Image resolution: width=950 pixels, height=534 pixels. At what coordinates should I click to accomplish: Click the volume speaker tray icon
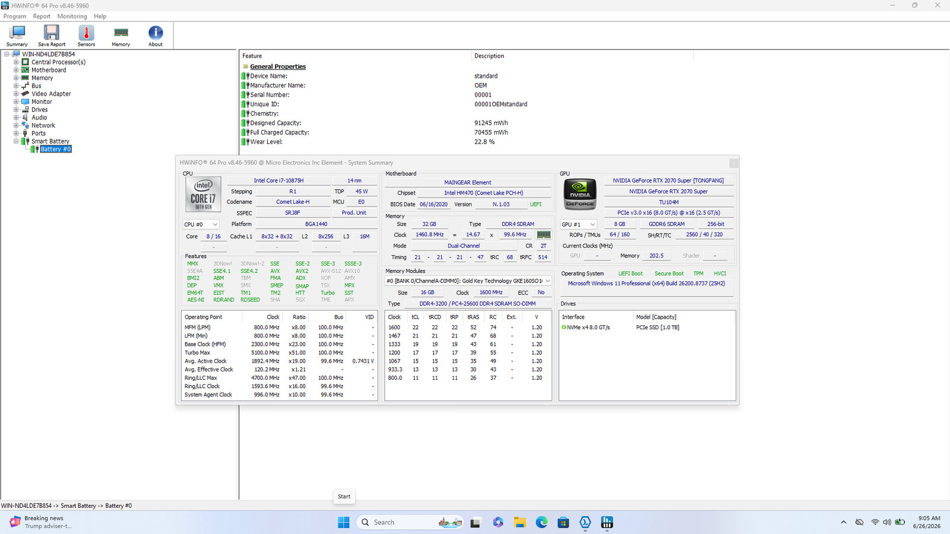887,522
